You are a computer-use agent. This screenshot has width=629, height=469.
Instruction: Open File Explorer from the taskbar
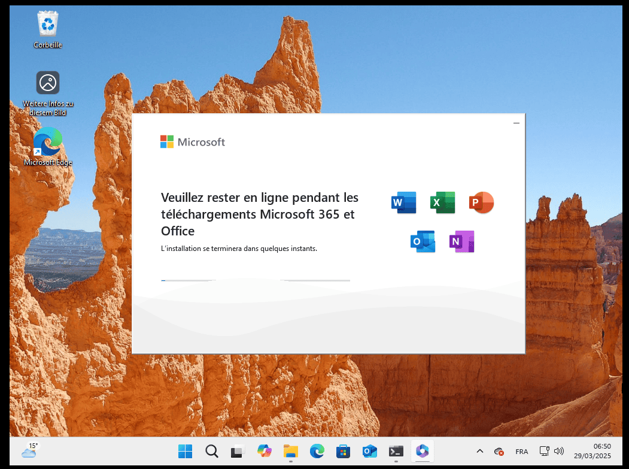pyautogui.click(x=290, y=451)
